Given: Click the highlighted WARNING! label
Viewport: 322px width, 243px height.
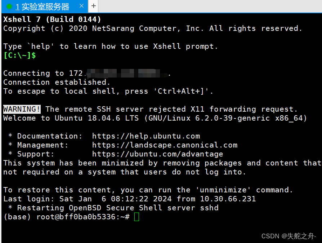Looking at the screenshot, I should tap(22, 109).
